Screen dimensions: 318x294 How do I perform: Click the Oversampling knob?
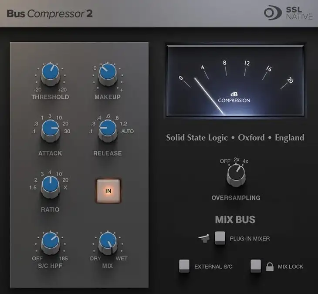[x=236, y=175]
